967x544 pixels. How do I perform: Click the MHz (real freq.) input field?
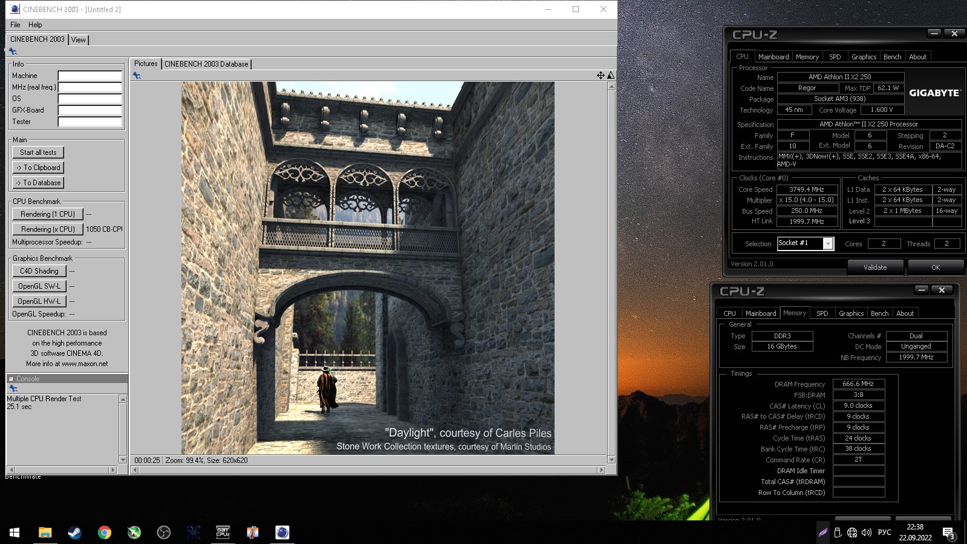point(90,88)
